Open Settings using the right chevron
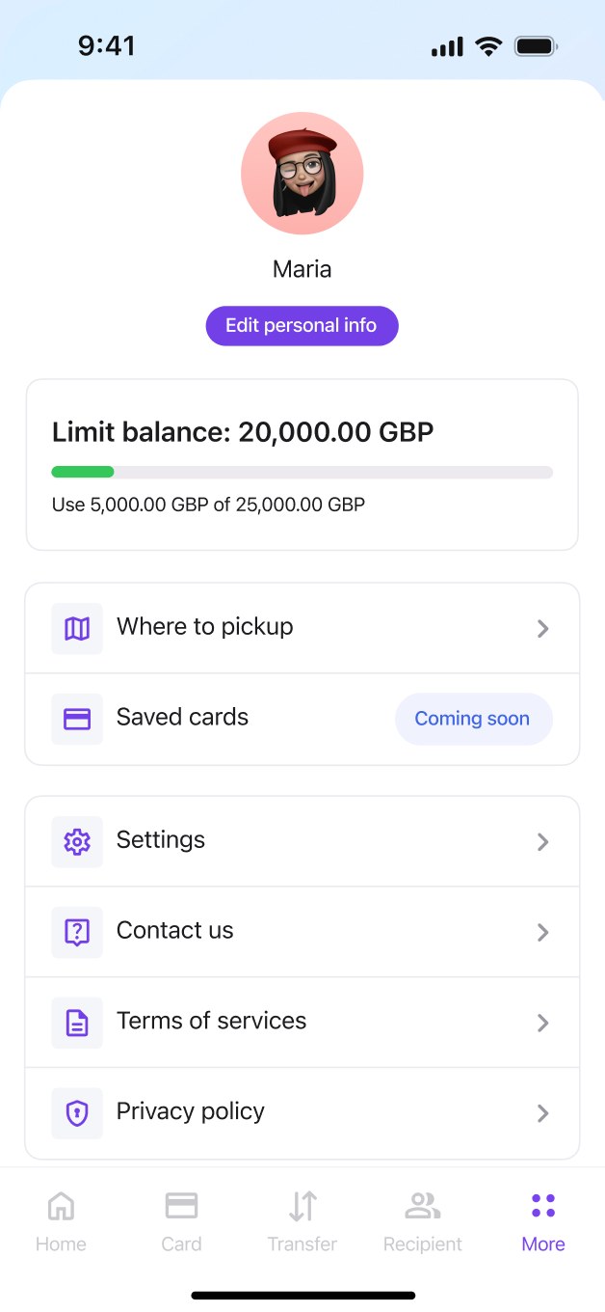 [543, 842]
